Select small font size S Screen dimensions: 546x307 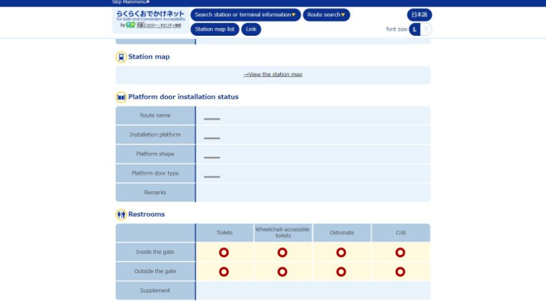click(426, 29)
